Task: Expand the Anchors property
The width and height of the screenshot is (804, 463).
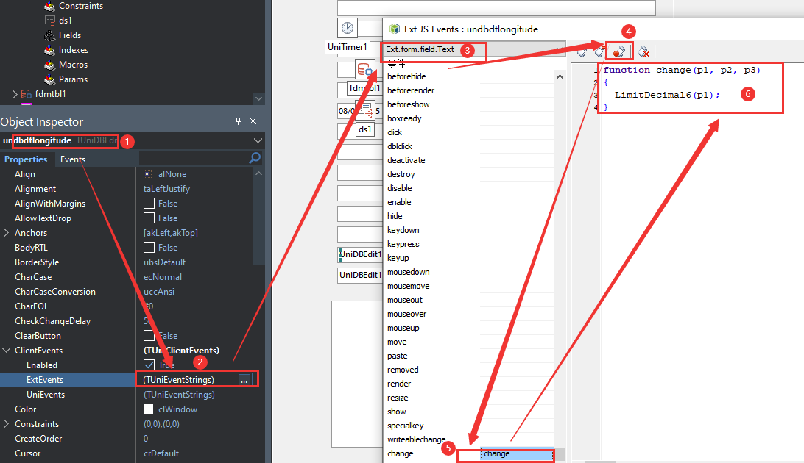Action: click(x=7, y=233)
